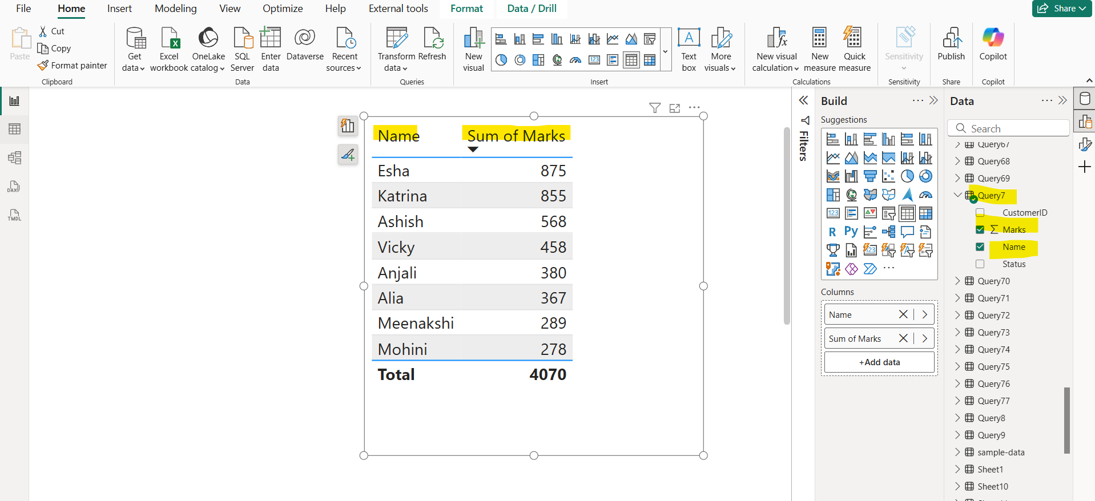Switch to the Insert tab

click(x=119, y=9)
